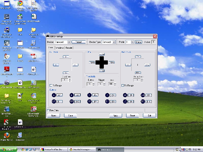
Task: Click the LT trigger icon
Action: 54,101
